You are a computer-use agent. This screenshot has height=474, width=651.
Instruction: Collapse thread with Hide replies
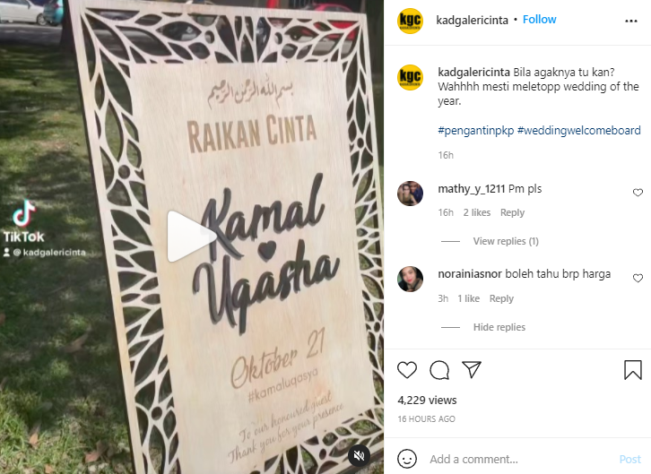pyautogui.click(x=499, y=327)
